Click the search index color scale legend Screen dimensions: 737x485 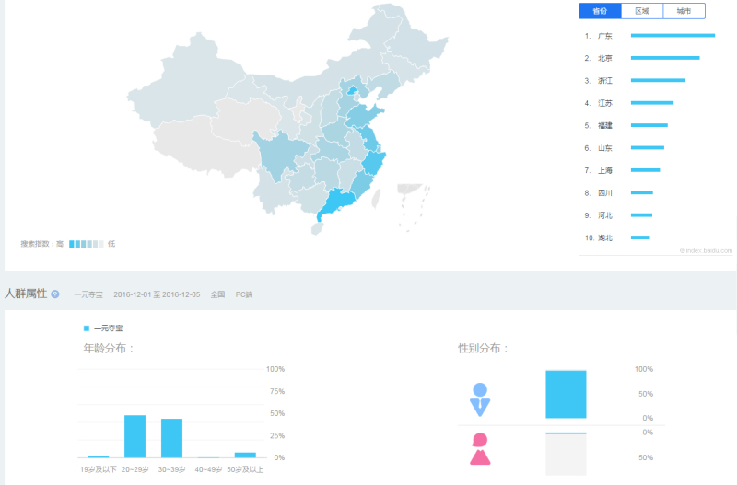[x=87, y=244]
